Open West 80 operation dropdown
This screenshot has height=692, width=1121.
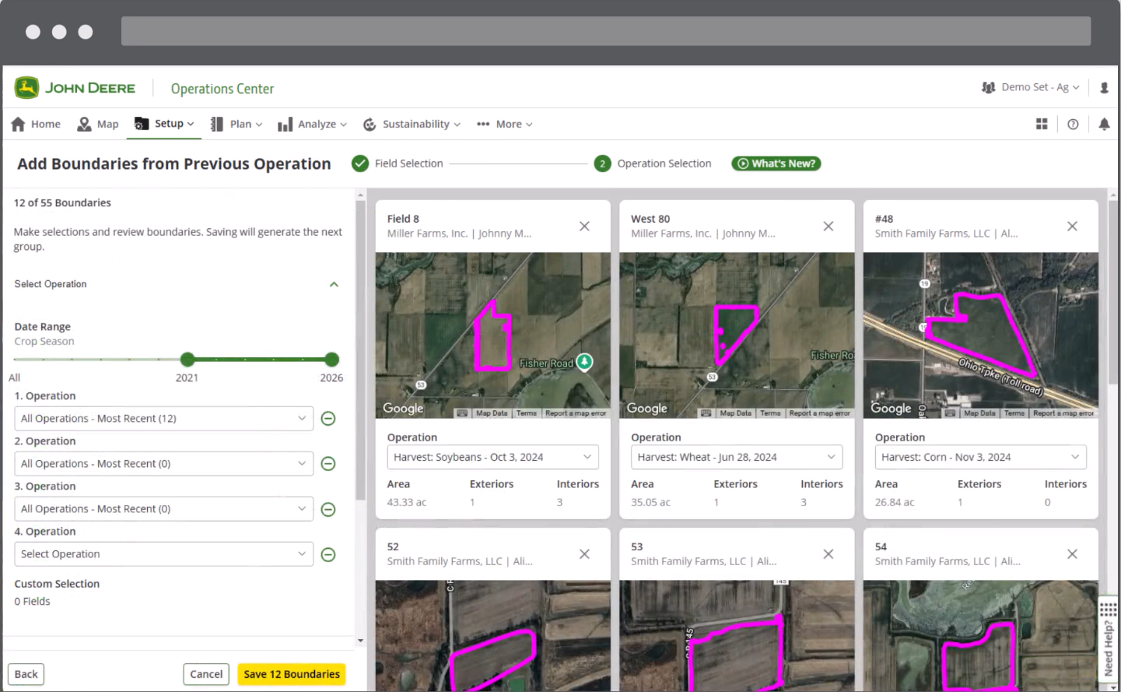[737, 457]
